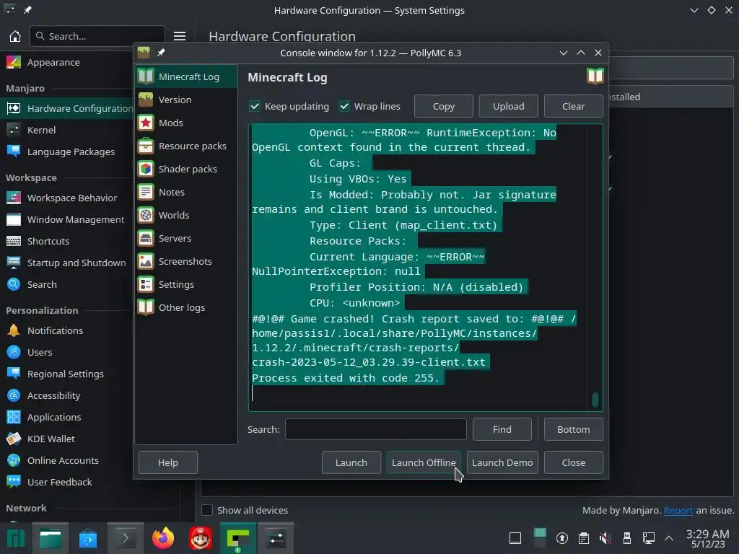Open the Mods page in PollyMC sidebar
The width and height of the screenshot is (739, 554).
186,123
